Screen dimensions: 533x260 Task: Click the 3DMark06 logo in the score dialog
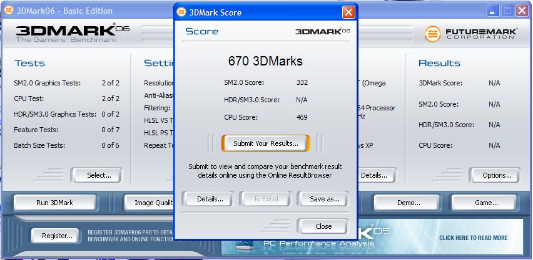(x=323, y=32)
